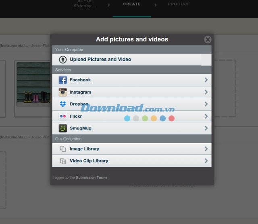Image resolution: width=258 pixels, height=224 pixels.
Task: Open the Submission Terms link
Action: tap(92, 177)
